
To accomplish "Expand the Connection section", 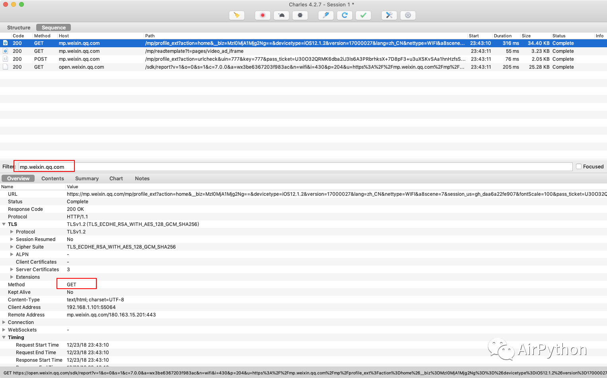I will 4,322.
